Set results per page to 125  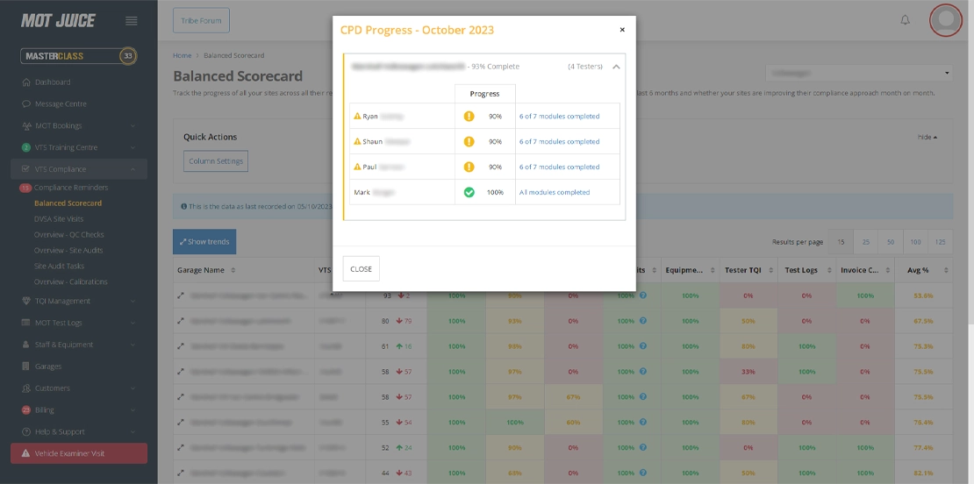point(941,242)
